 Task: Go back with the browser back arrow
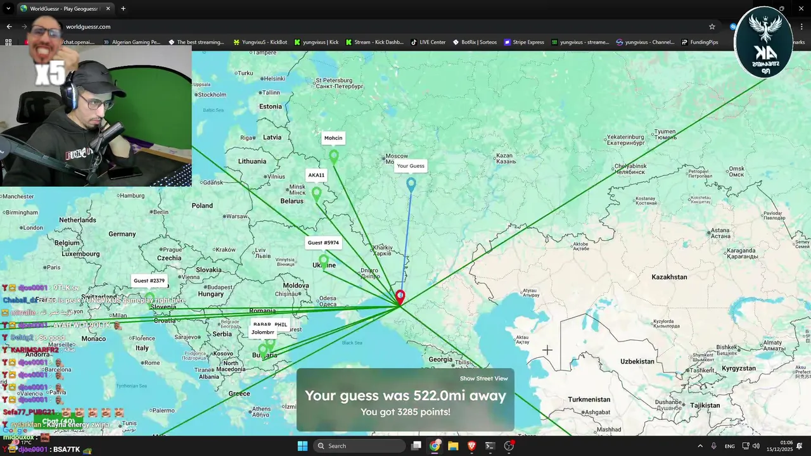pyautogui.click(x=9, y=27)
